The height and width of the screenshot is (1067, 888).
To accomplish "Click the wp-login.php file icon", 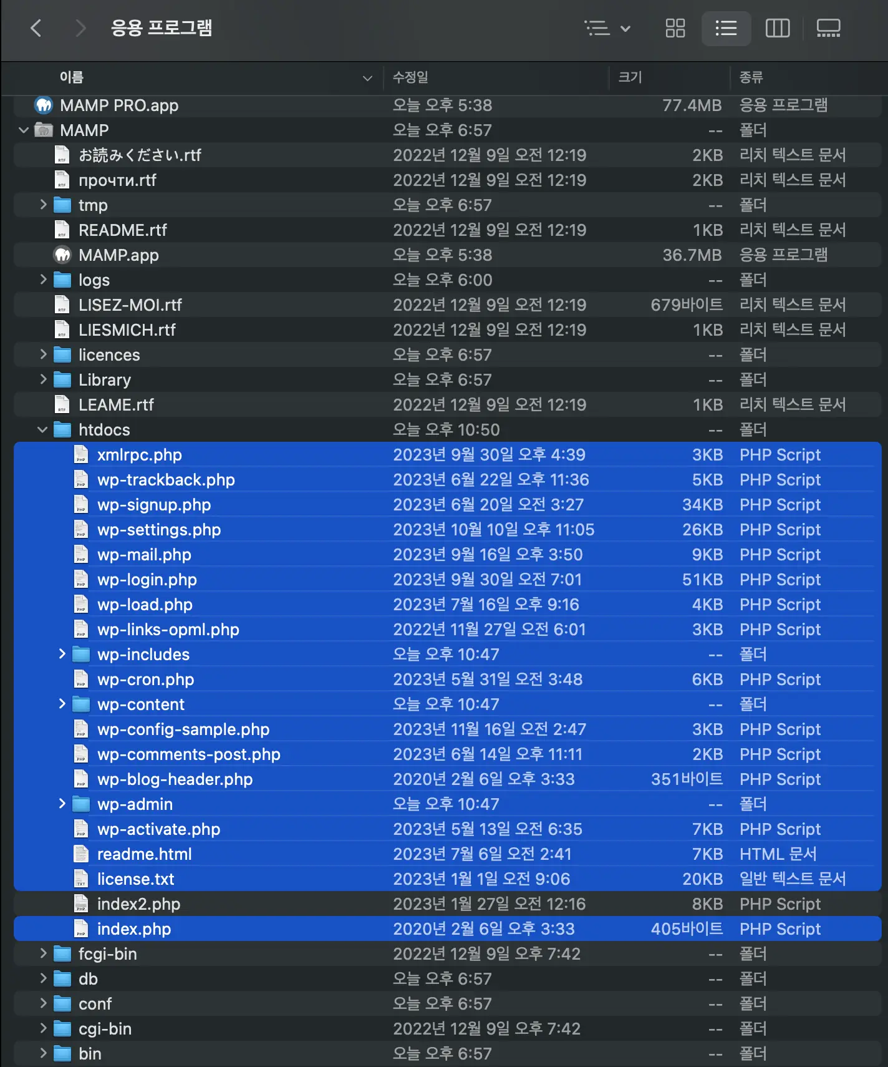I will coord(80,580).
